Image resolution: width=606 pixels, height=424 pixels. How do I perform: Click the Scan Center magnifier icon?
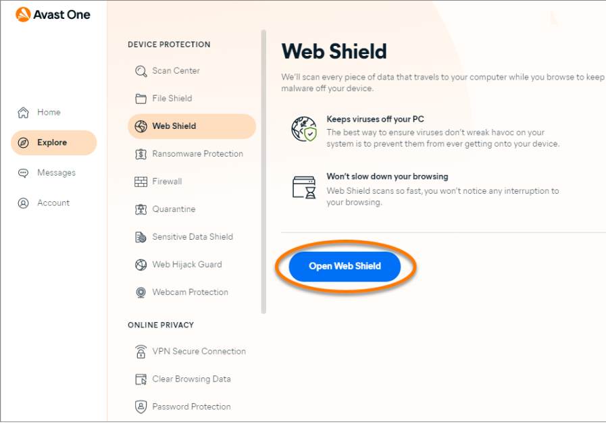click(141, 71)
